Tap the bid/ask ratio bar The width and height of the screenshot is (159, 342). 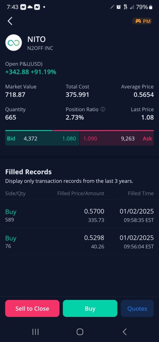79,131
